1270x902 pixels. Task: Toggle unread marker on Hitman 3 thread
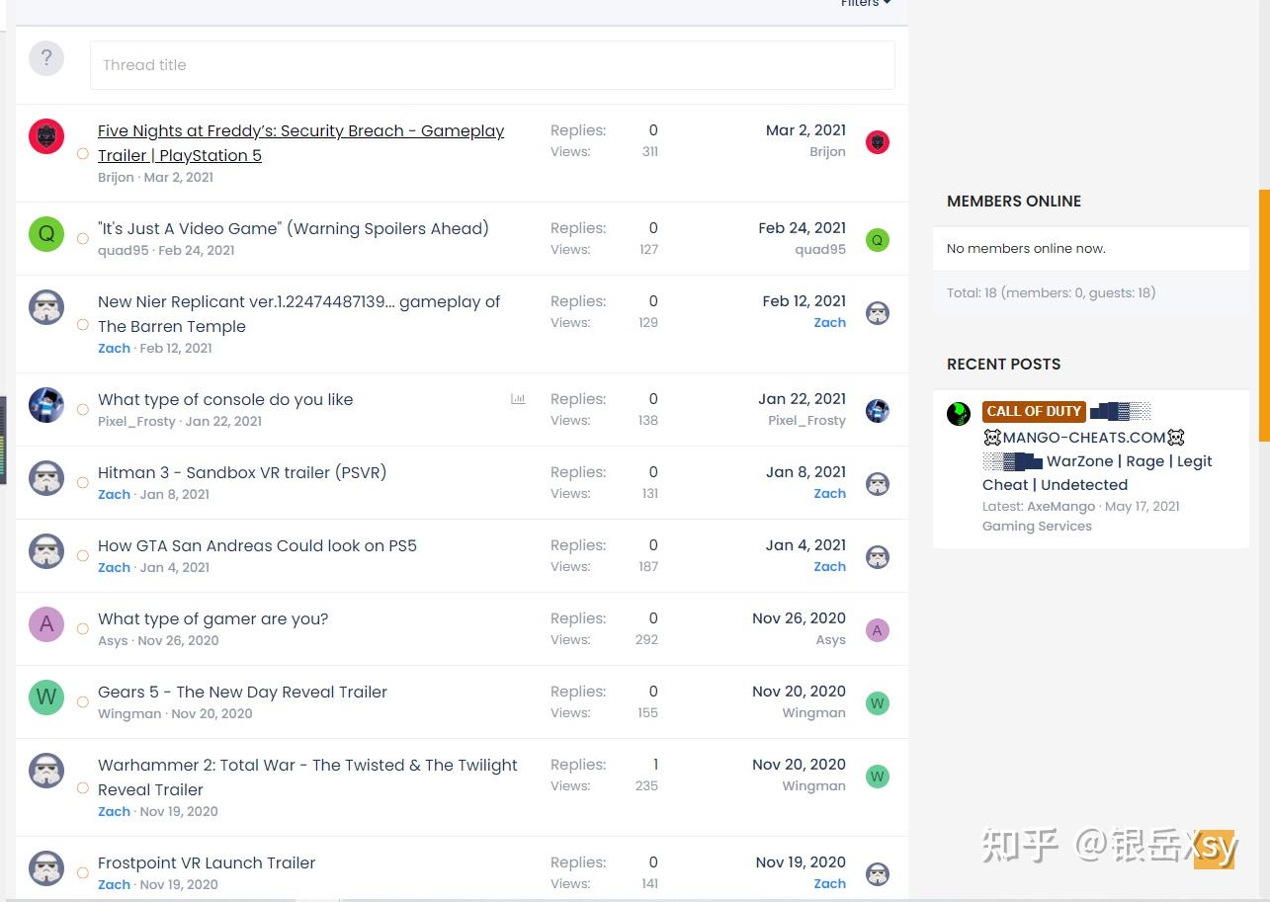pos(83,483)
